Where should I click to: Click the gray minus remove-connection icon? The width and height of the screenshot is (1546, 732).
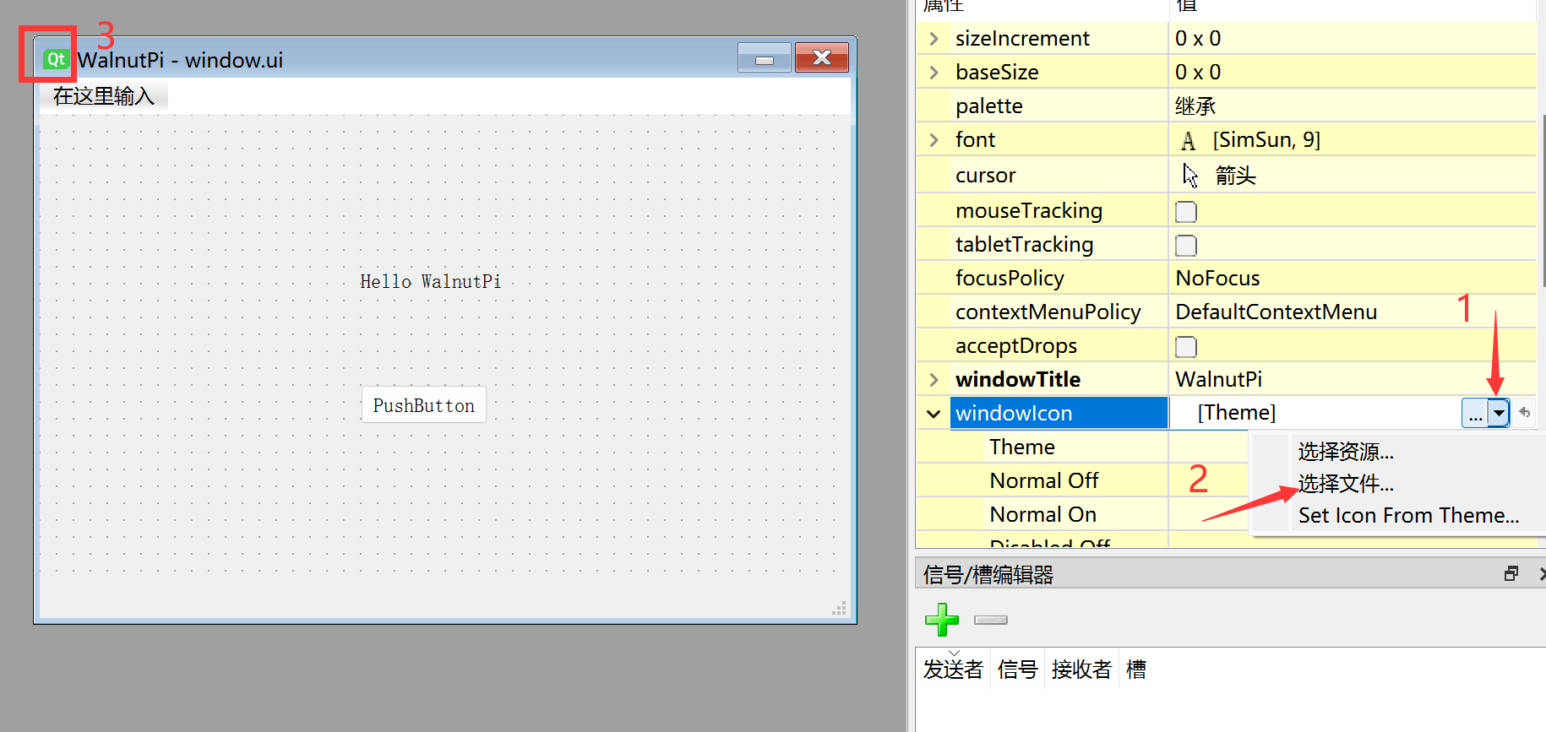(x=990, y=620)
